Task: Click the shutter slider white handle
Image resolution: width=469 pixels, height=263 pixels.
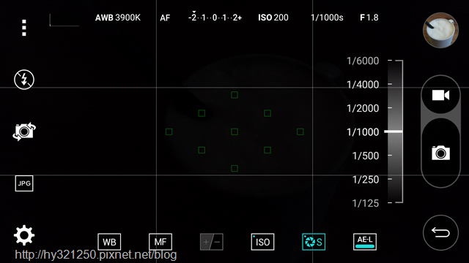Action: (394, 131)
